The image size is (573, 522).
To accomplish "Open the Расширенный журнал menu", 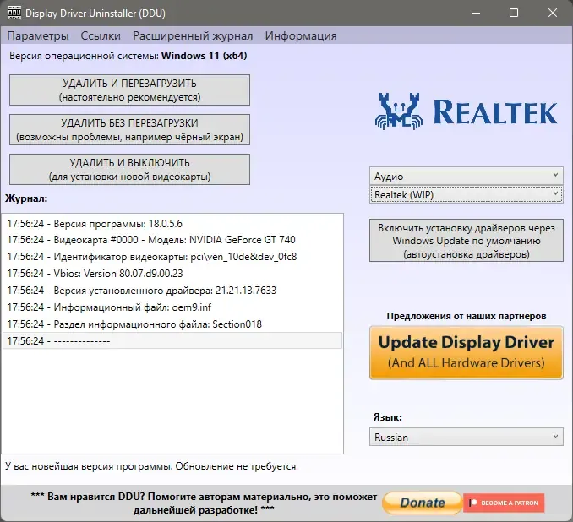I will coord(193,35).
